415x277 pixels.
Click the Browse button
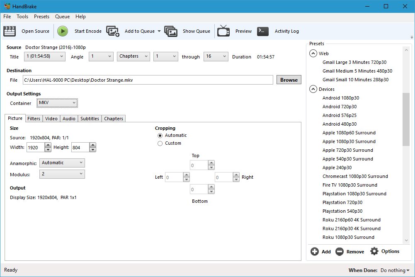(x=289, y=80)
